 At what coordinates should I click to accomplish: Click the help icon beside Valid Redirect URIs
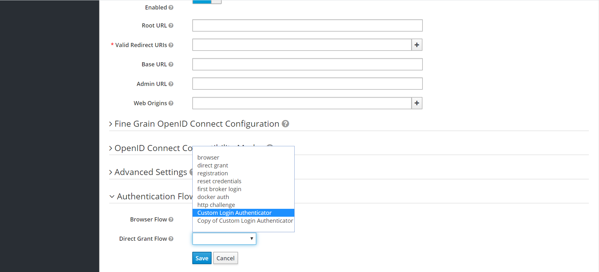(x=171, y=45)
